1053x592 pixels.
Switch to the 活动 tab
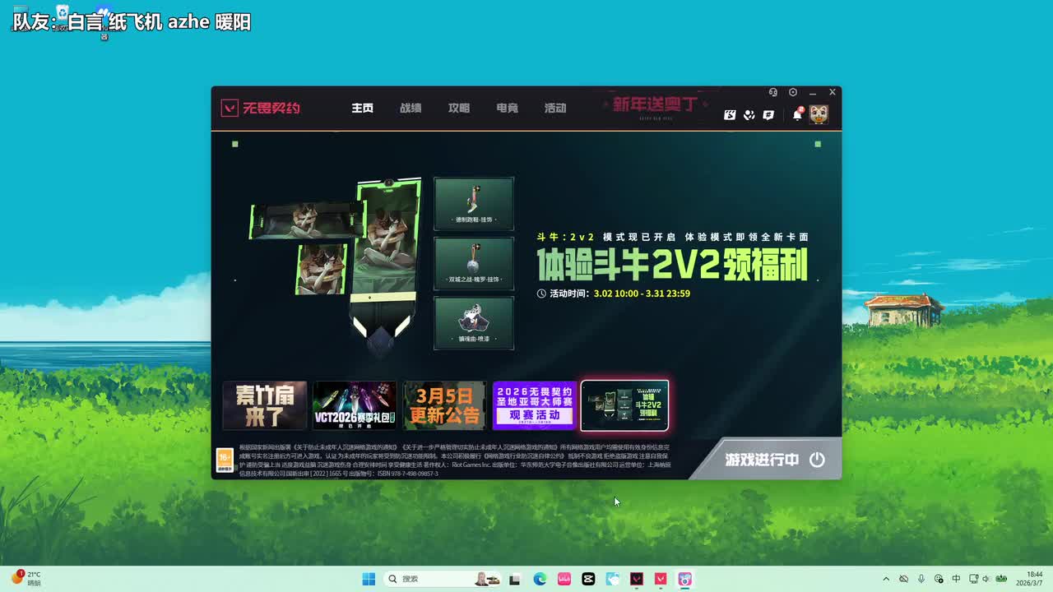[555, 109]
